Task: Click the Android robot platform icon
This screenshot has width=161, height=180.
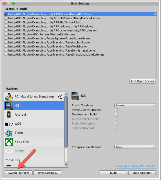Action: tap(9, 115)
